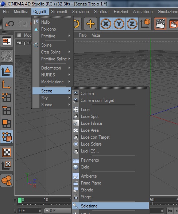Click the Render View clapperboard icon

(160, 24)
